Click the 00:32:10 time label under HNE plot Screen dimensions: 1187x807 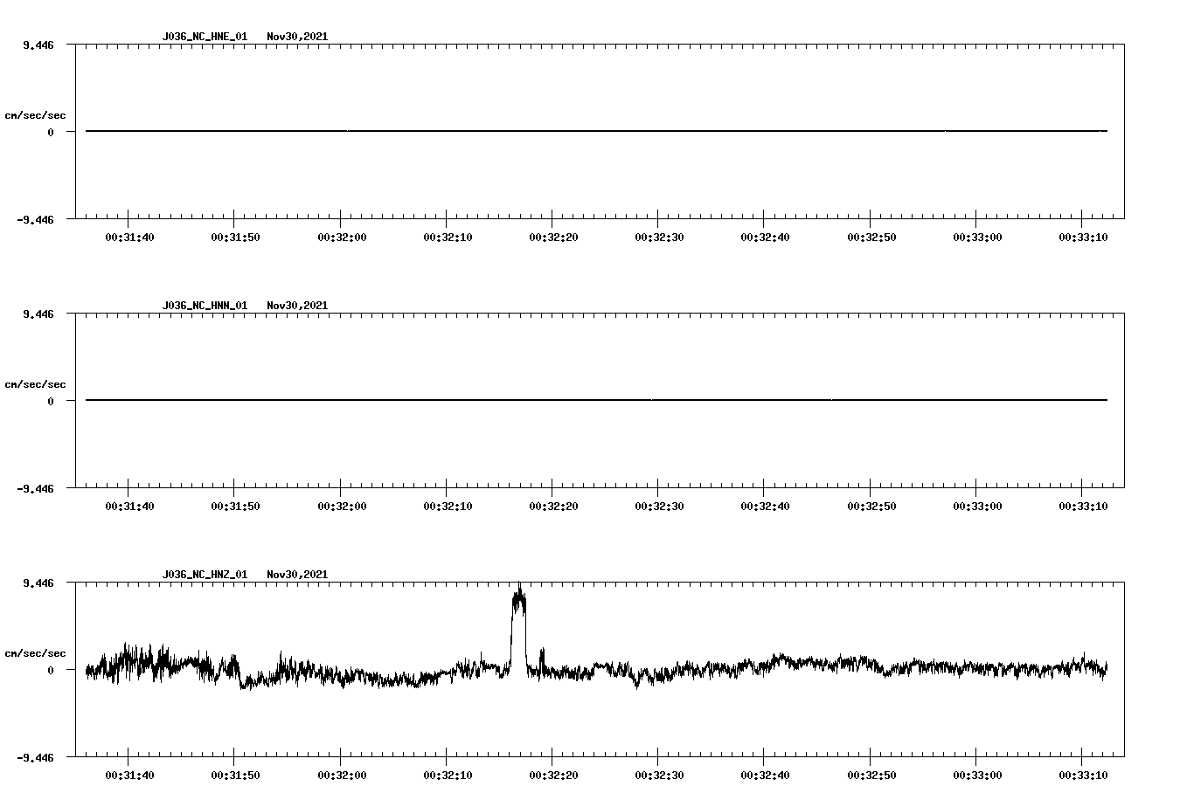(448, 237)
